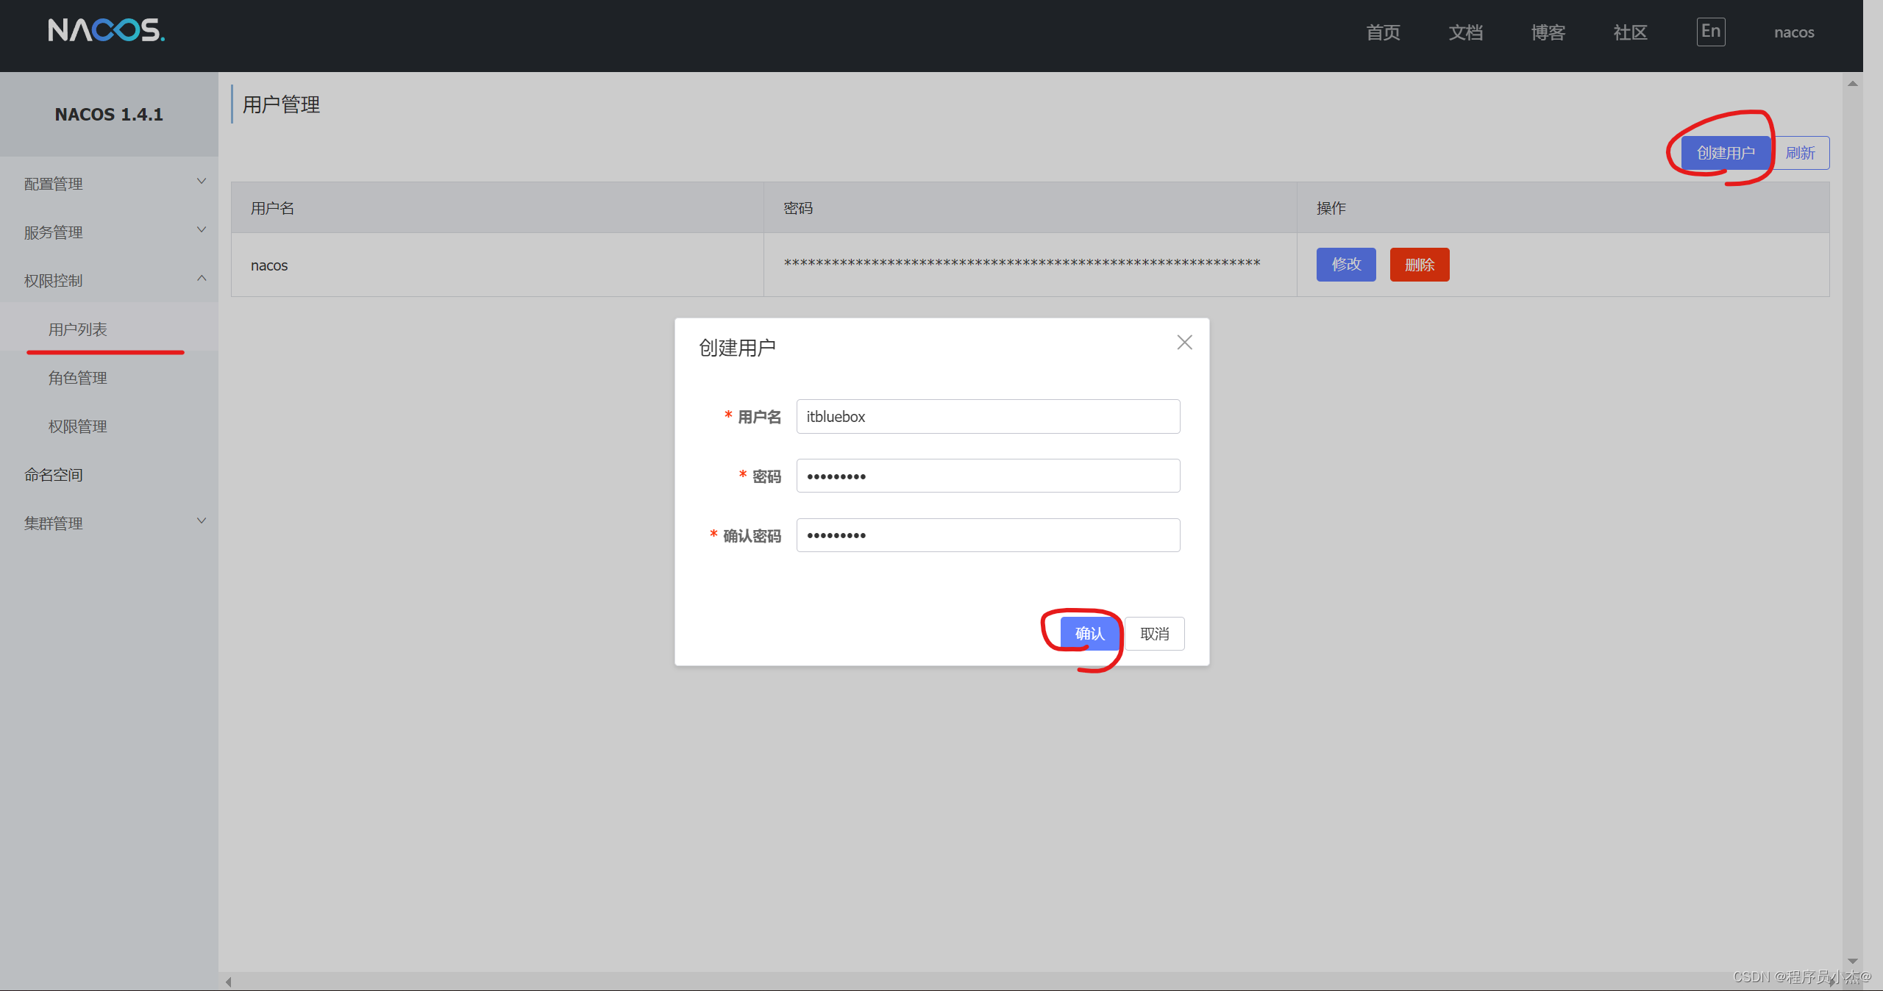This screenshot has height=991, width=1883.
Task: Open 命名空间 in the sidebar
Action: 109,475
